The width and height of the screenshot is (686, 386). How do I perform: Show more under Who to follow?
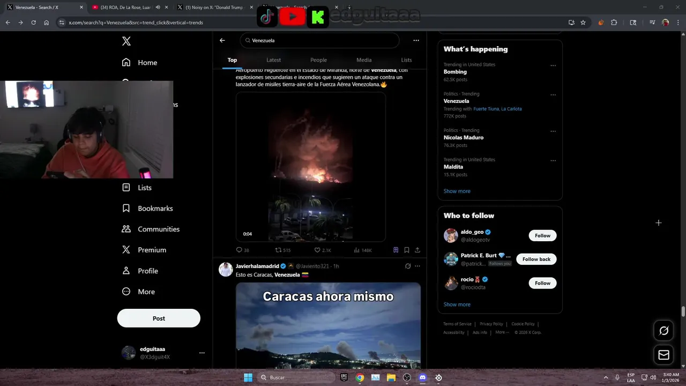coord(457,305)
